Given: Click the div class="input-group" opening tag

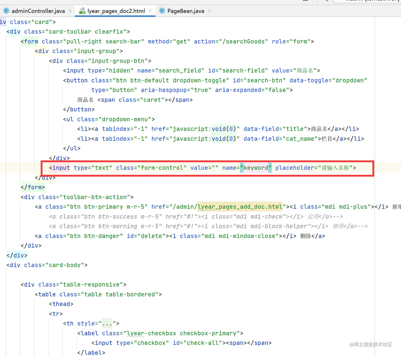Looking at the screenshot, I should pyautogui.click(x=79, y=51).
